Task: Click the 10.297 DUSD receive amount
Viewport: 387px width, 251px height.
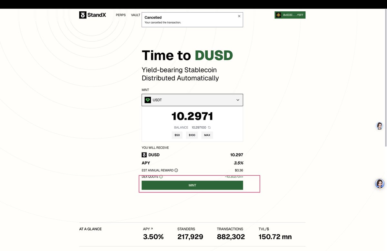Action: (x=237, y=155)
